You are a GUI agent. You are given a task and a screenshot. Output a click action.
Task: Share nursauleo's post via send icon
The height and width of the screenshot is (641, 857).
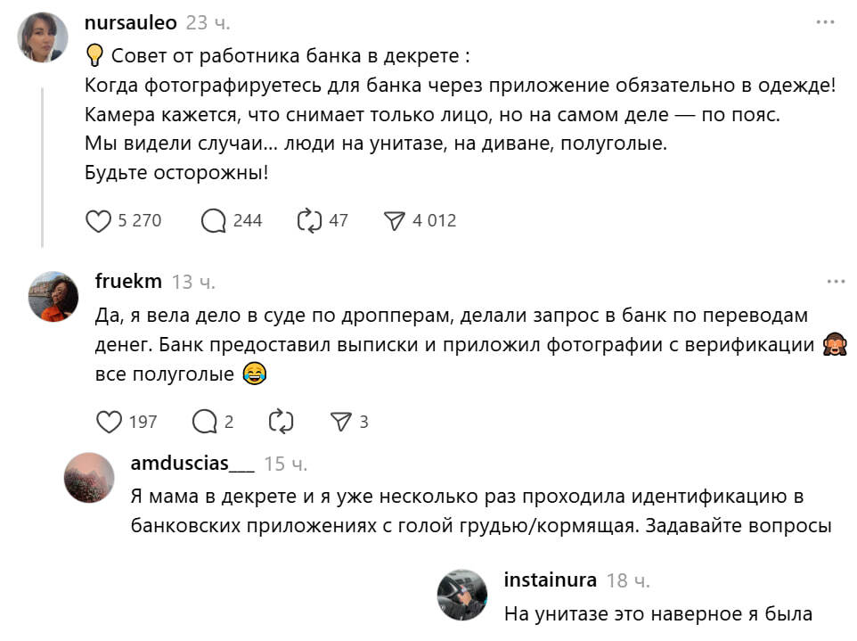(394, 221)
